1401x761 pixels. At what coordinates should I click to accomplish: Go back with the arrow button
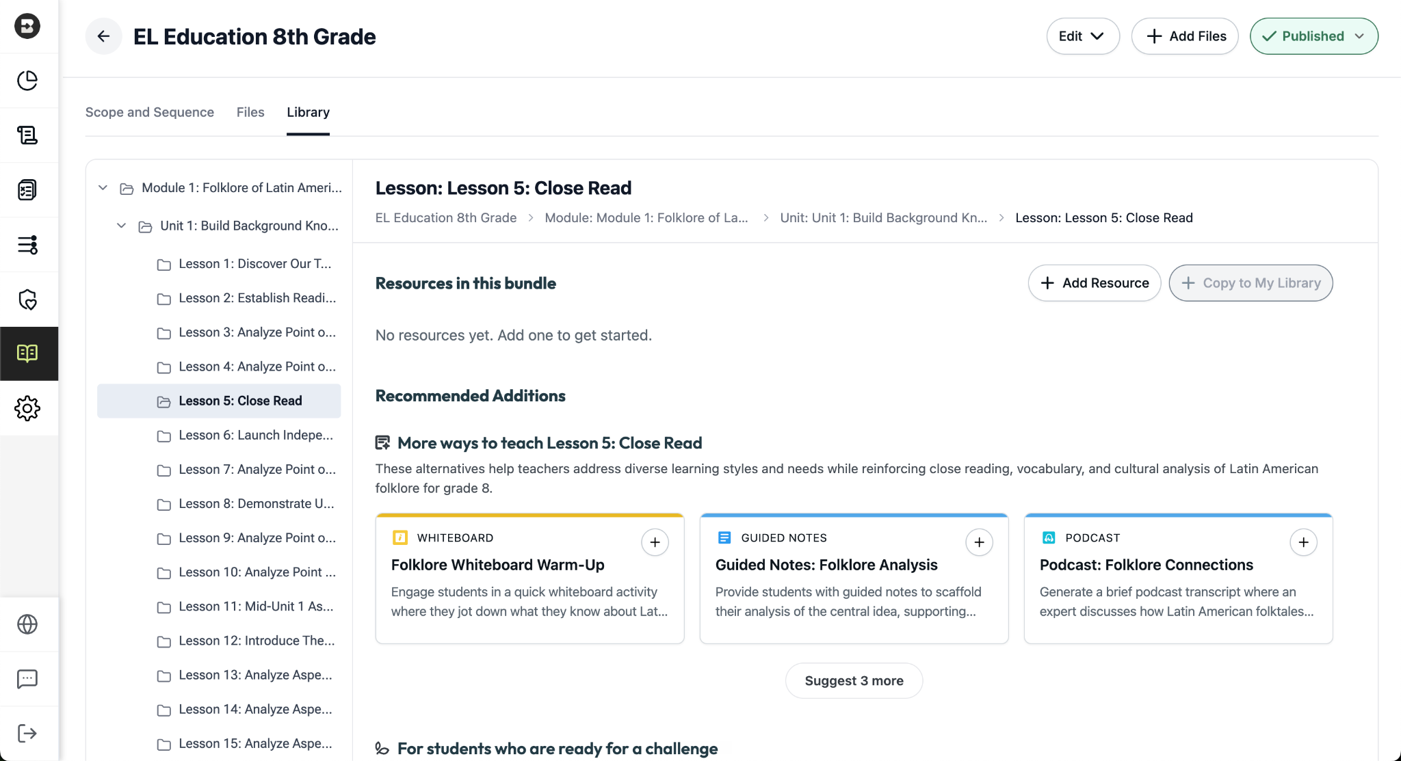tap(104, 36)
